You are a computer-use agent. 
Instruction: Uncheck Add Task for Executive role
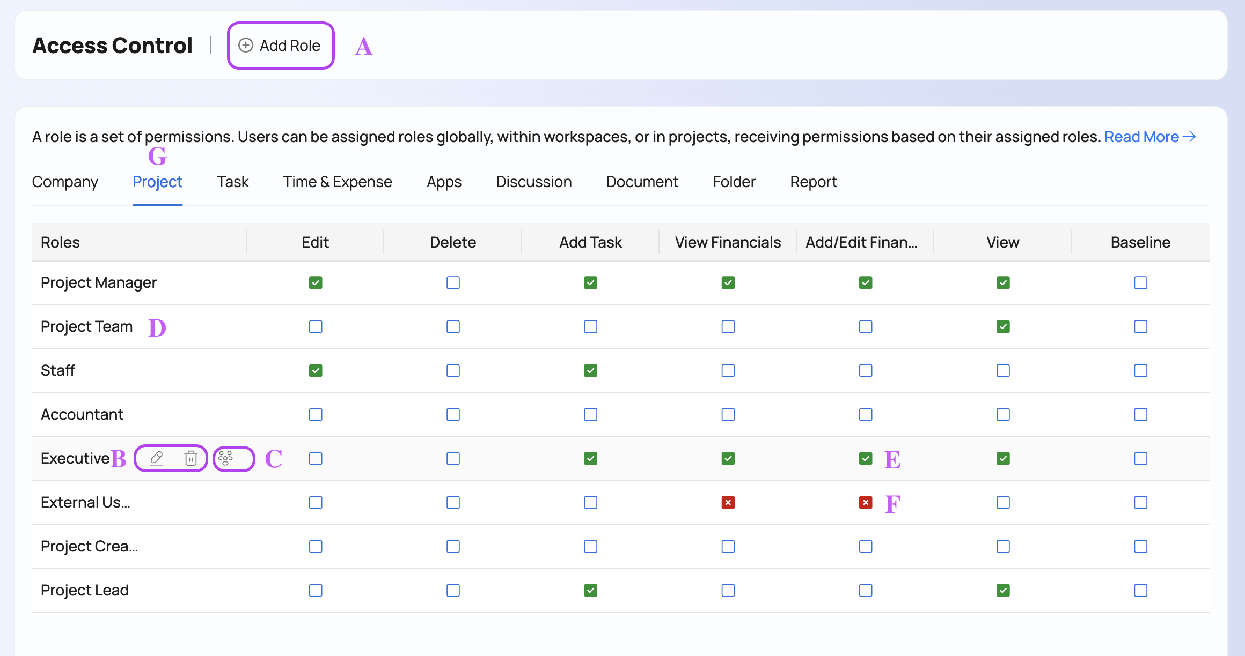pyautogui.click(x=591, y=459)
